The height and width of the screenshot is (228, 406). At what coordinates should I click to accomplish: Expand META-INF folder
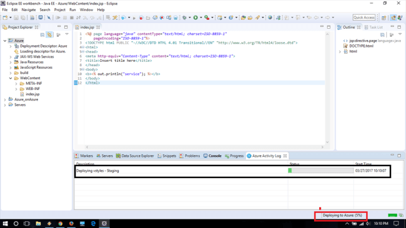(x=16, y=84)
